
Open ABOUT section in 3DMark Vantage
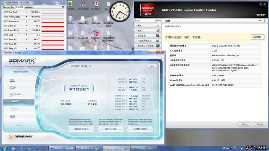coord(12,116)
